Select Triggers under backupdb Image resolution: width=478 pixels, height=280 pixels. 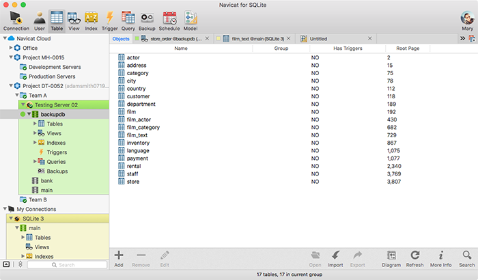(57, 152)
